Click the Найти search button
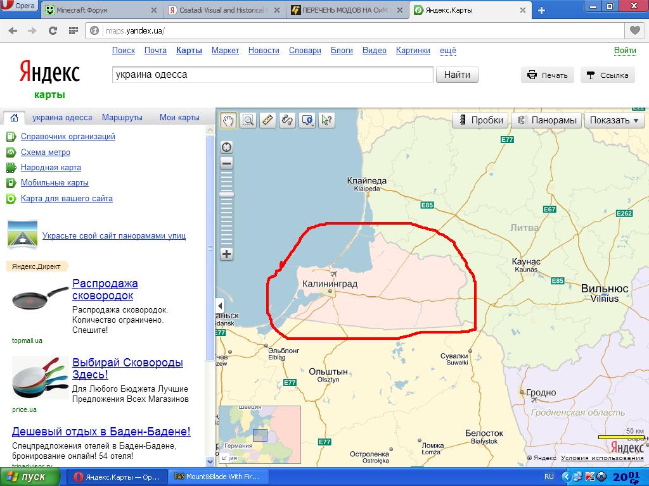The image size is (649, 486). point(457,75)
